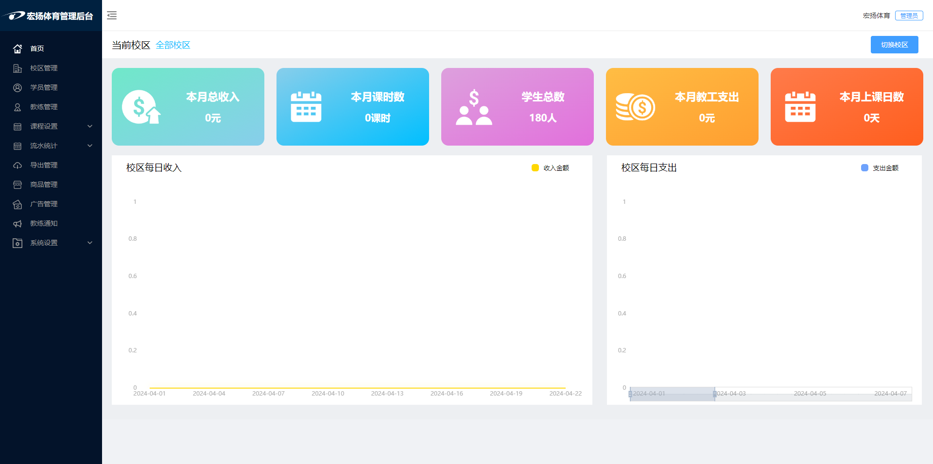Open the 广告管理 menu item

point(51,204)
